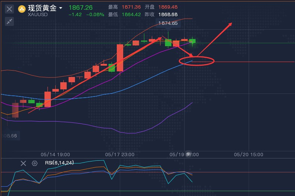295x196 pixels.
Task: Click the gold ingot symbol icon
Action: coord(22,9)
